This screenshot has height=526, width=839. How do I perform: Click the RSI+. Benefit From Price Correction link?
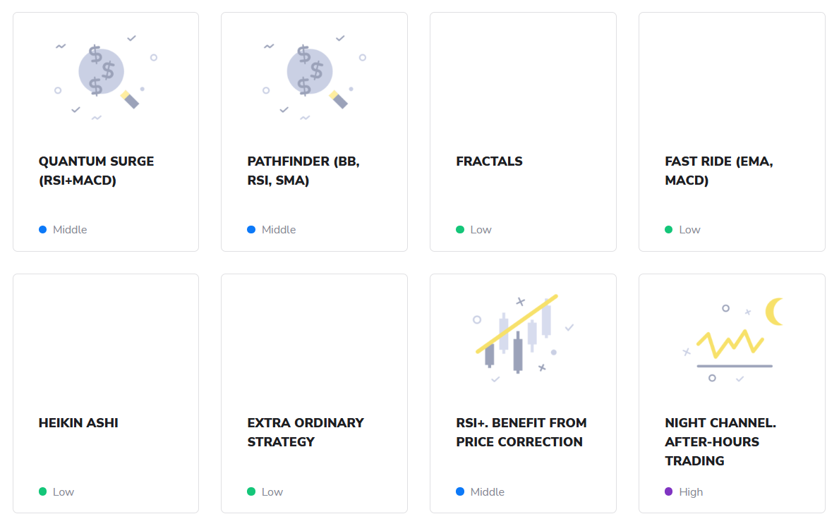(521, 432)
